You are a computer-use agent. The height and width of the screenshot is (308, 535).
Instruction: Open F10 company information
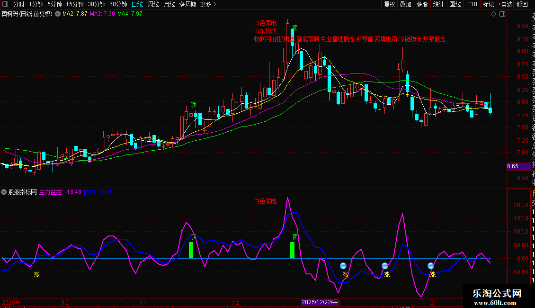click(472, 4)
